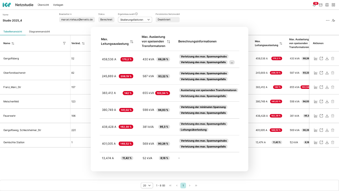
Task: Click the page 1 pagination button
Action: pyautogui.click(x=183, y=185)
